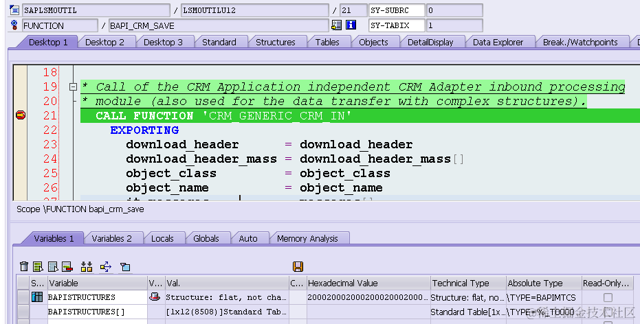Click 'Structure: flat, not cha' value cell
The height and width of the screenshot is (324, 640).
click(x=226, y=297)
